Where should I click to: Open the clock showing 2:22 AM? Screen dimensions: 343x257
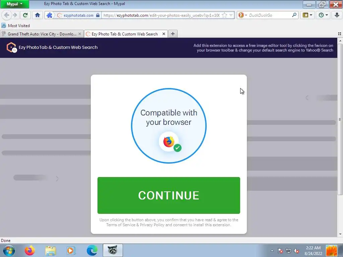coord(313,250)
